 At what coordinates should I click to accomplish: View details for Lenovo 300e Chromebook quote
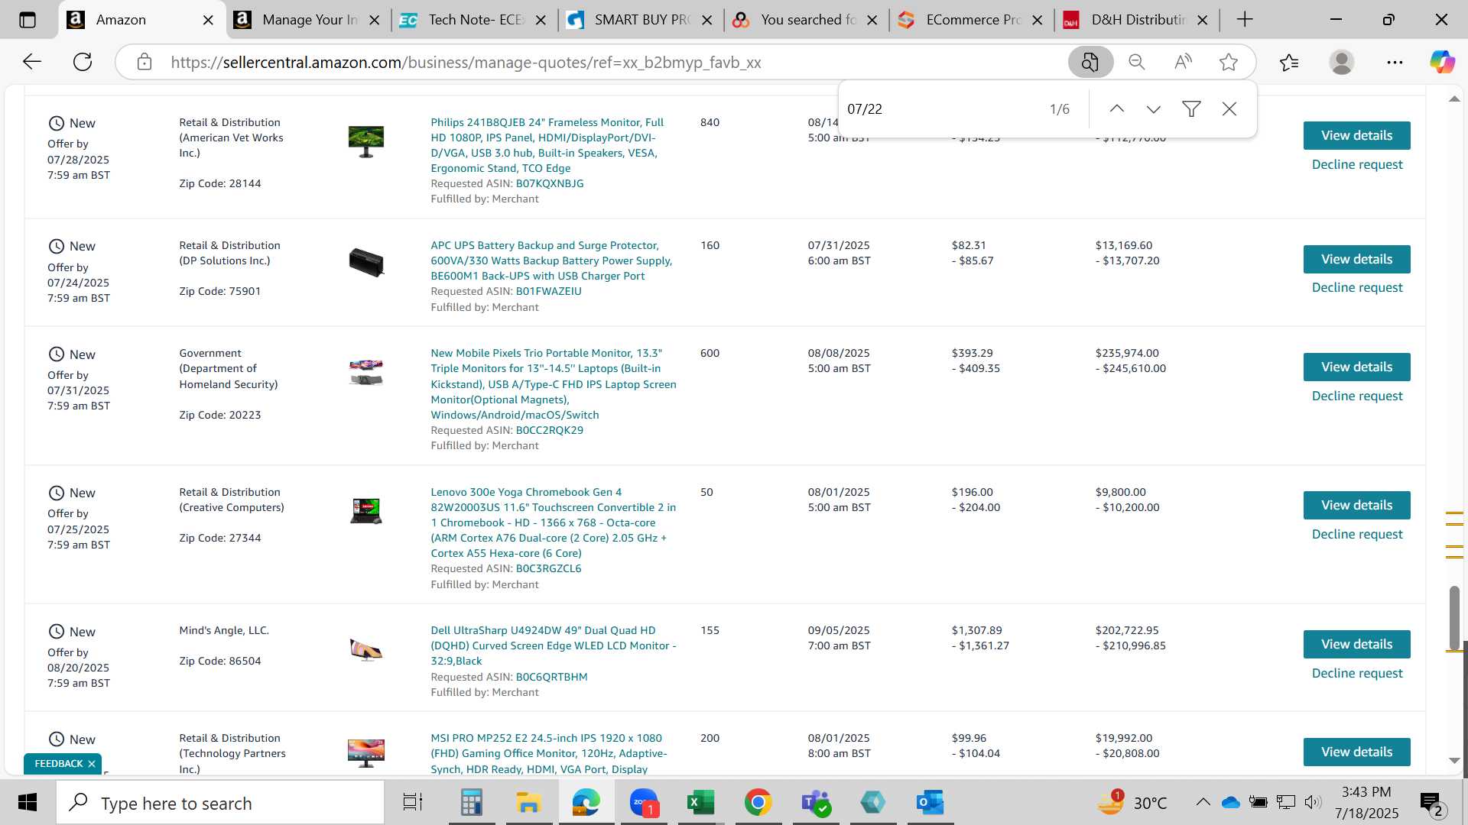coord(1356,505)
